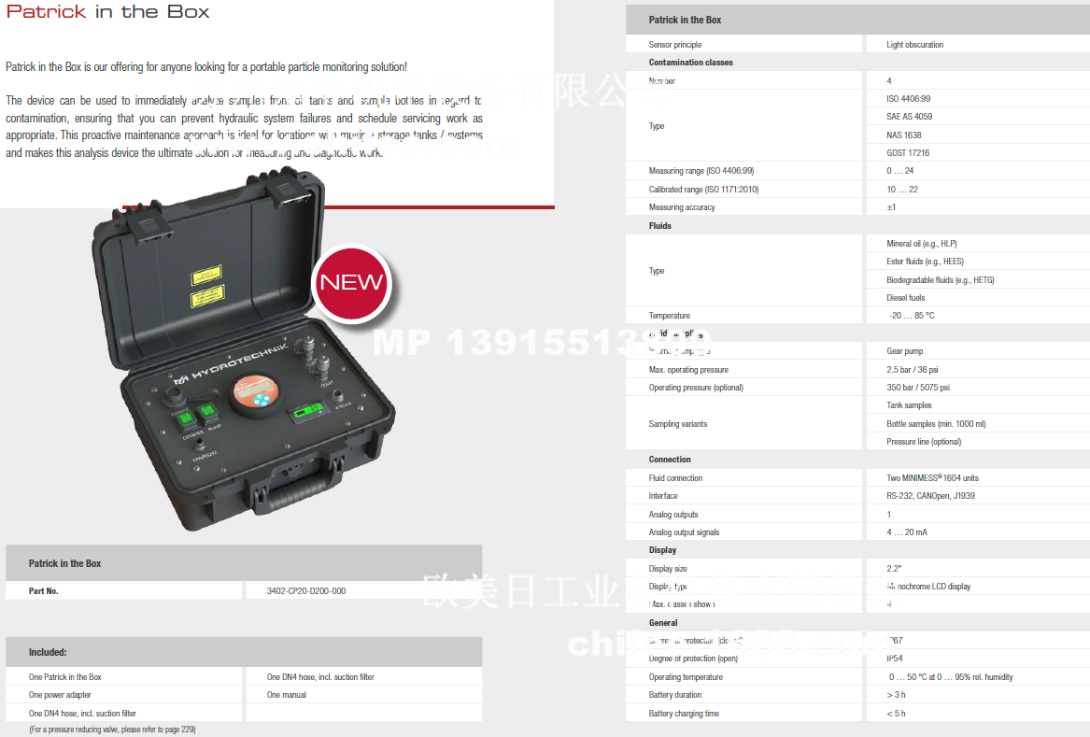This screenshot has height=737, width=1090.
Task: Click 'Pressure line (optional)' value
Action: pyautogui.click(x=924, y=442)
